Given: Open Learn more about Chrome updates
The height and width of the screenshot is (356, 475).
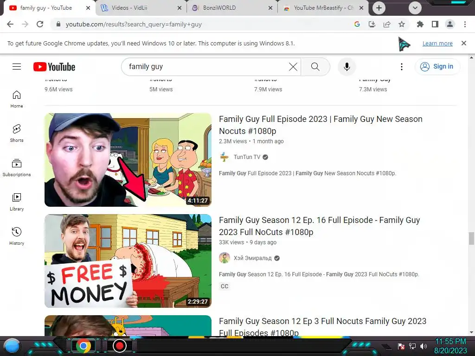Looking at the screenshot, I should (437, 43).
